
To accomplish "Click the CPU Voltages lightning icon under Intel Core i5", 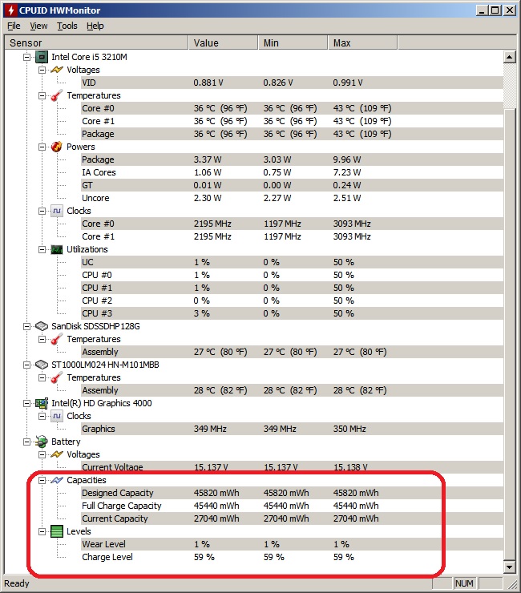I will [57, 70].
